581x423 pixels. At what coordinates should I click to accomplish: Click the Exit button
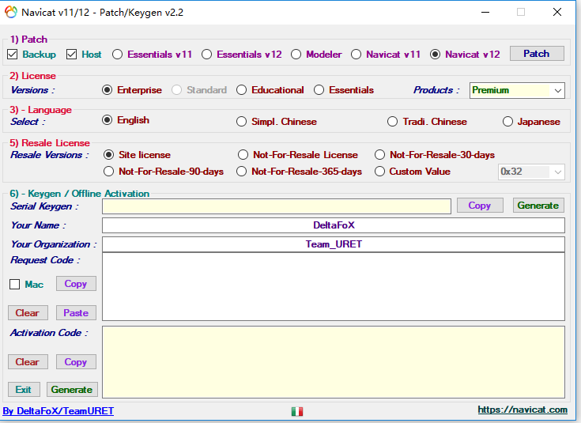pos(24,390)
